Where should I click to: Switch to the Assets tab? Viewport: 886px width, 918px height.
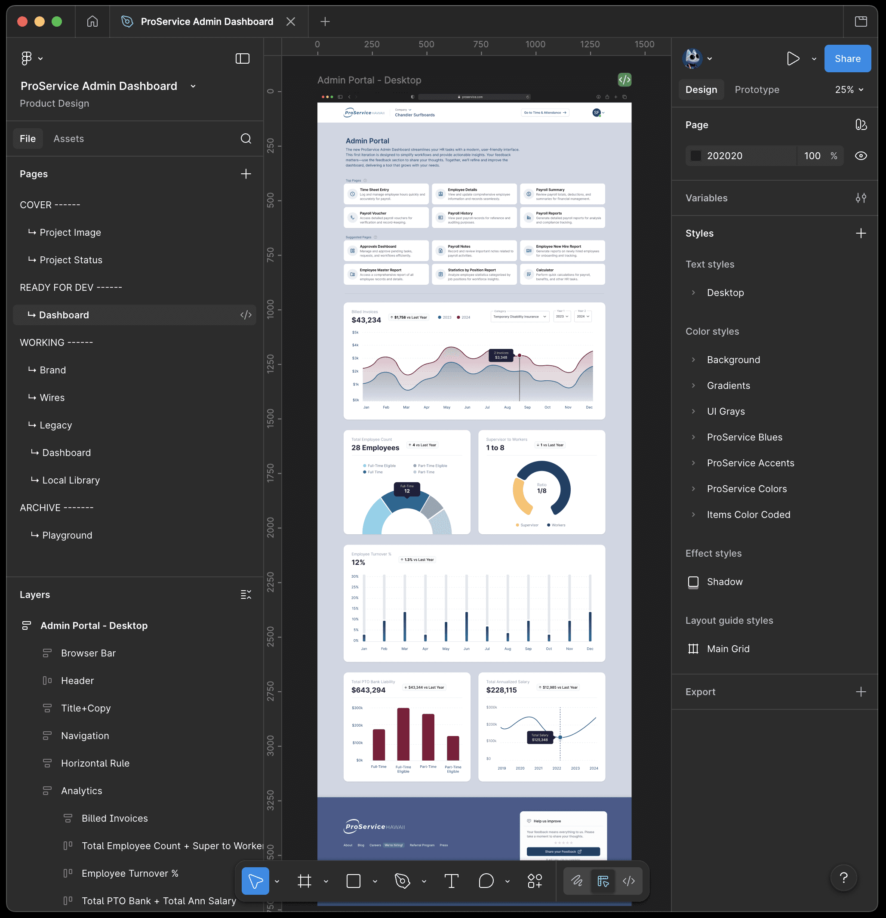(x=68, y=139)
